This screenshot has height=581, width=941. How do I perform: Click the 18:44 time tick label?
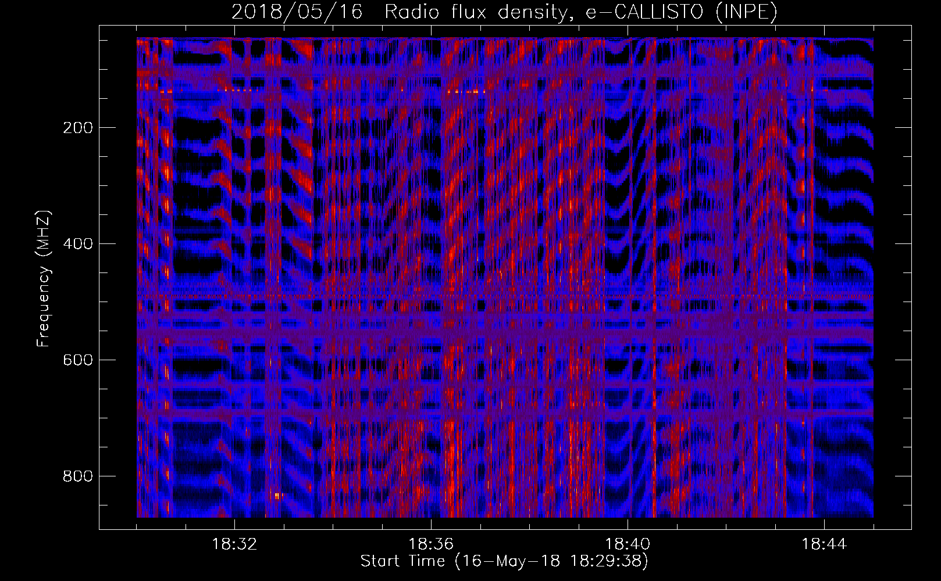[x=824, y=544]
